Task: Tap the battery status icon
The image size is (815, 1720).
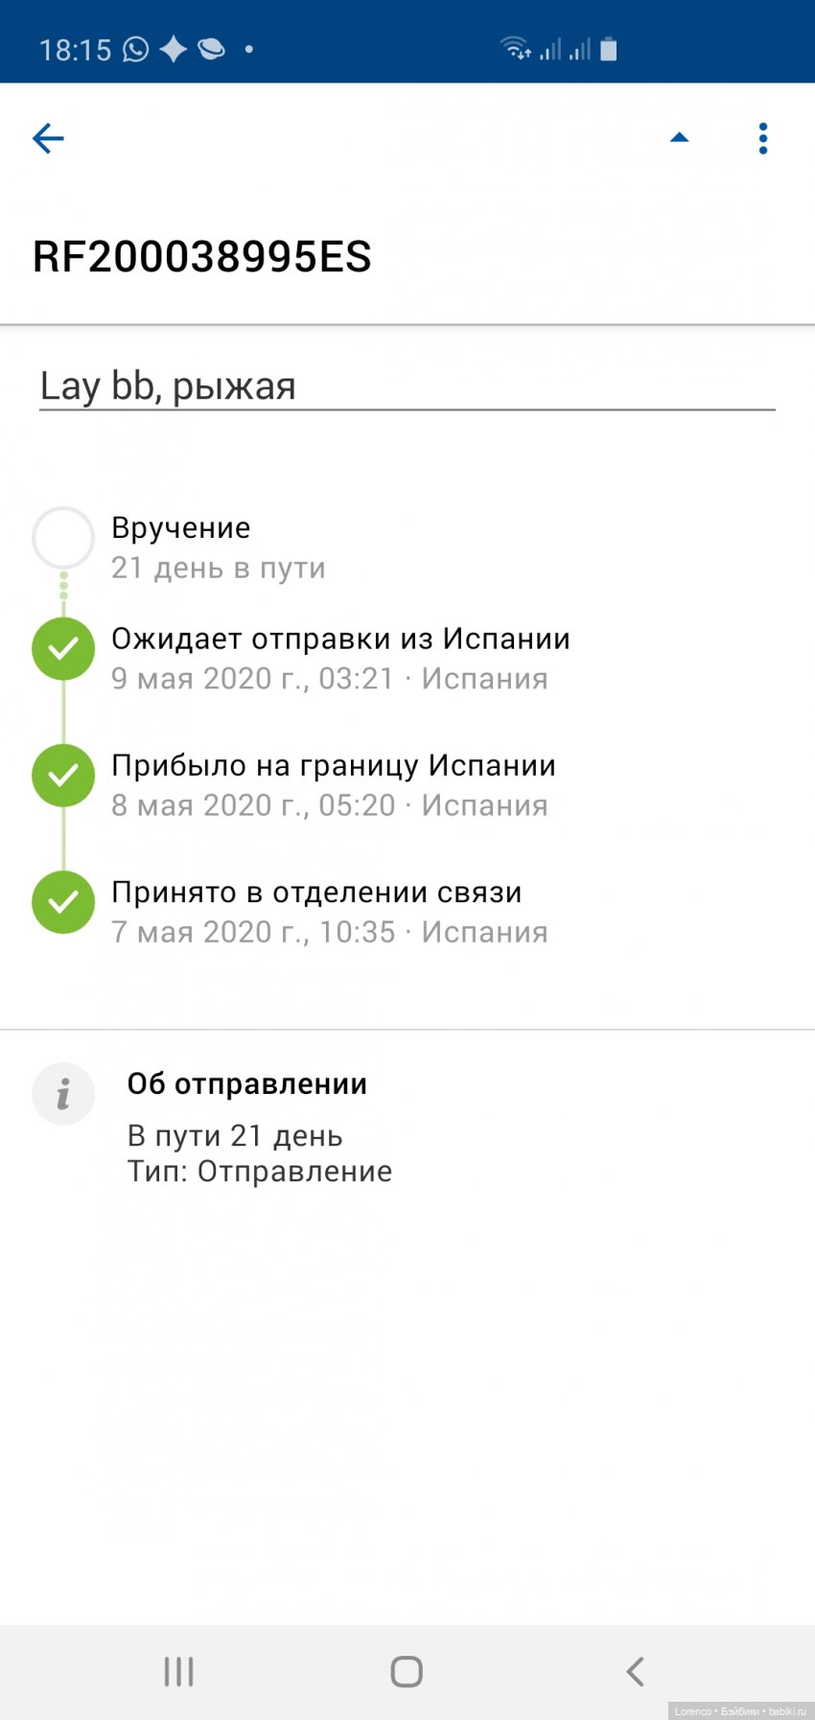Action: point(609,49)
